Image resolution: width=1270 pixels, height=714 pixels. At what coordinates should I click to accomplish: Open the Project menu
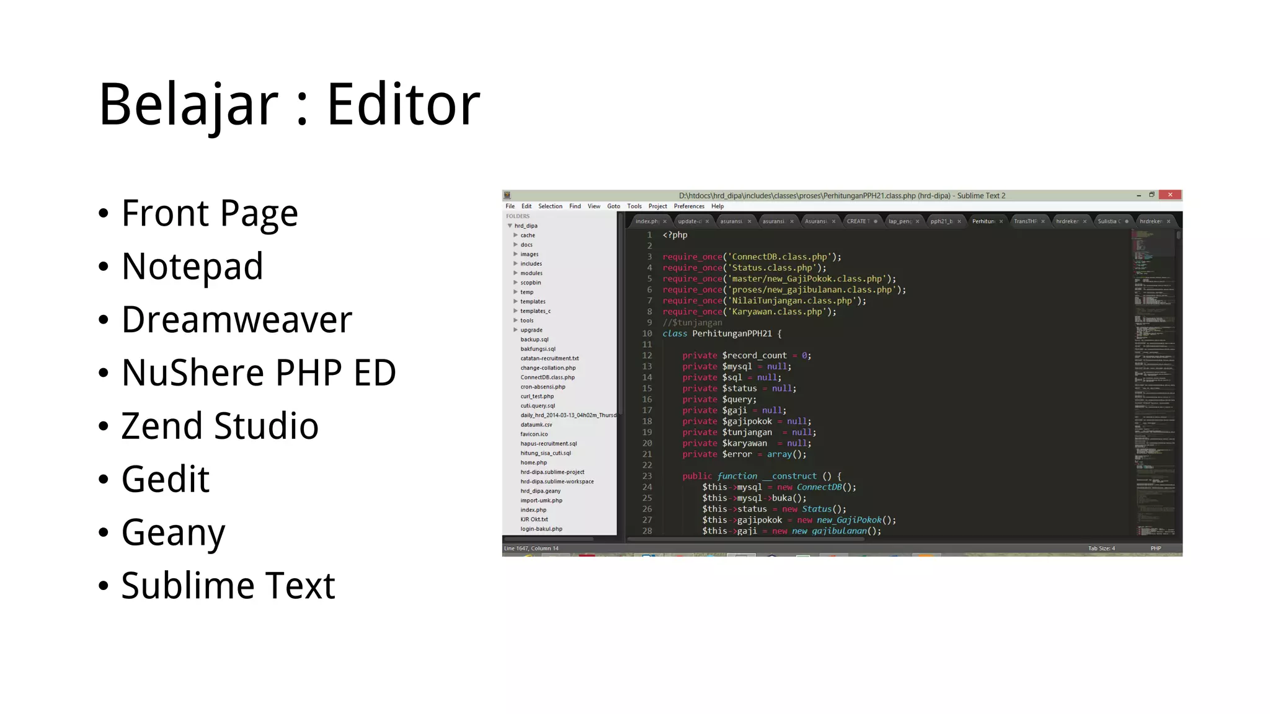point(657,206)
